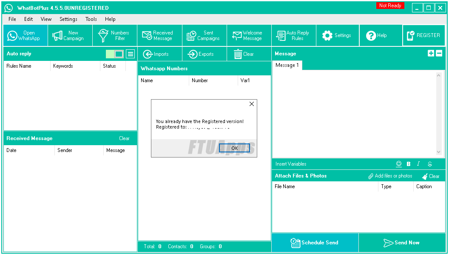Screen dimensions: 449x255
Task: Start a New Campaign
Action: coord(70,36)
